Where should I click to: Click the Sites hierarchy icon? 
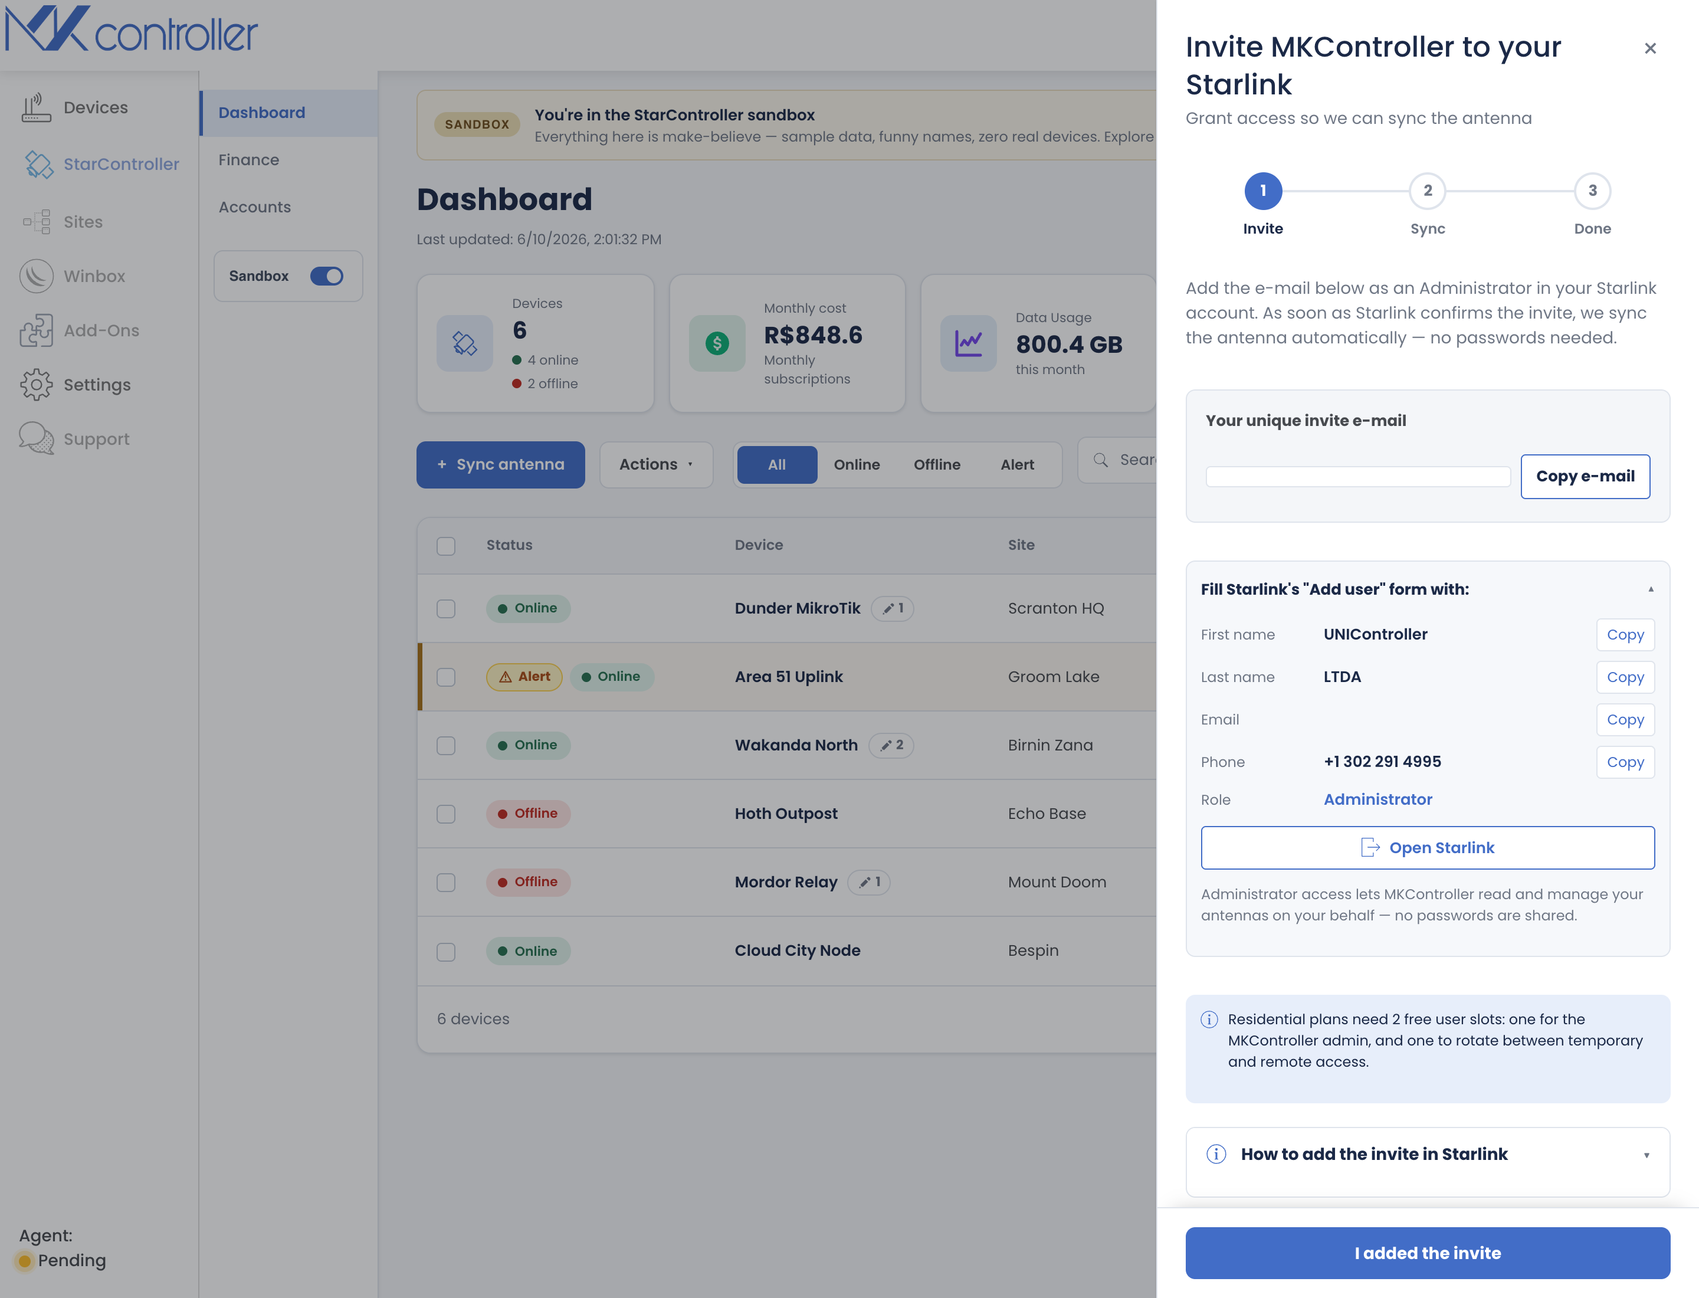[37, 222]
